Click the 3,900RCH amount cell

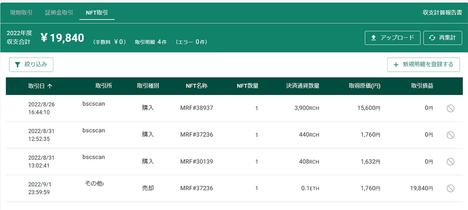point(307,108)
